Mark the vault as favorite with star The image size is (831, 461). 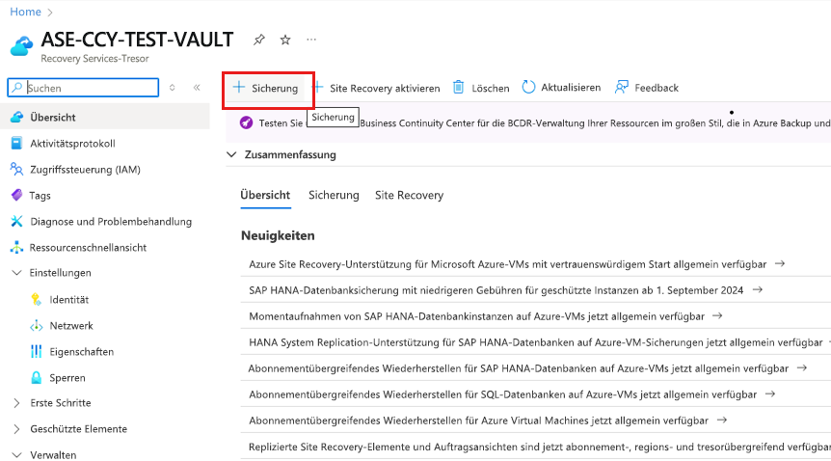(285, 40)
